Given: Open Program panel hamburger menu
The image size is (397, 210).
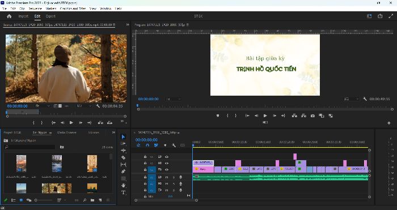Looking at the screenshot, I should [187, 25].
